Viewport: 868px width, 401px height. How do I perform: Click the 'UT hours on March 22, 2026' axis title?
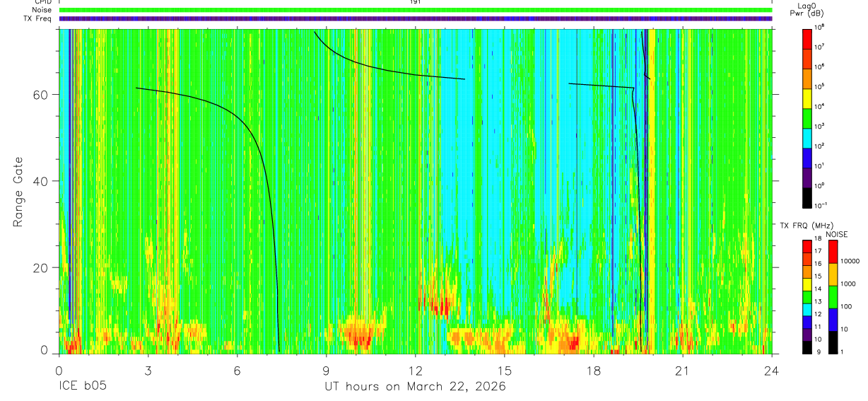click(x=415, y=387)
